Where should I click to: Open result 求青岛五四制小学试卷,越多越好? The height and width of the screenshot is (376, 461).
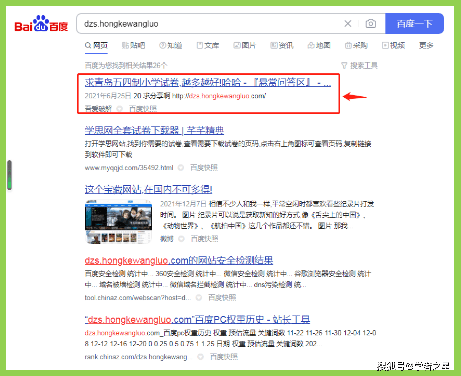[208, 82]
